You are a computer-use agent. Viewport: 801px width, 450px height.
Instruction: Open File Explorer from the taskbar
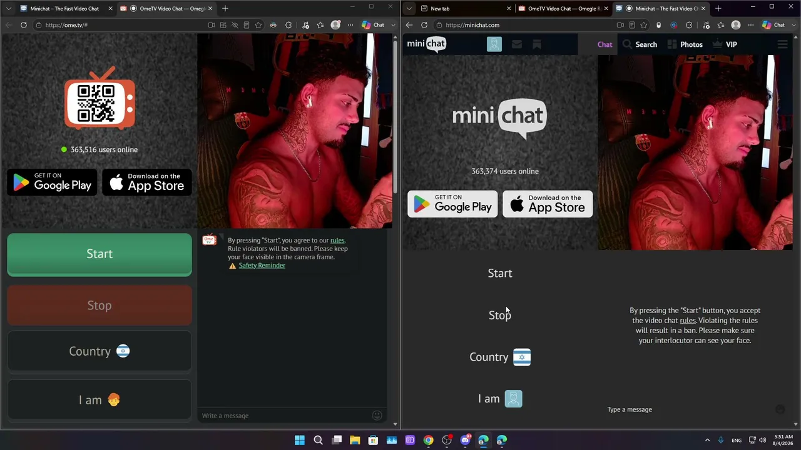pyautogui.click(x=355, y=440)
